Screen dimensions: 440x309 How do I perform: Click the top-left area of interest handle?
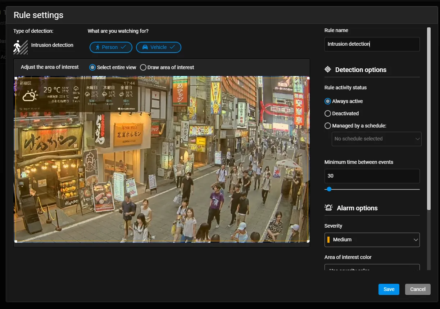tap(16, 78)
